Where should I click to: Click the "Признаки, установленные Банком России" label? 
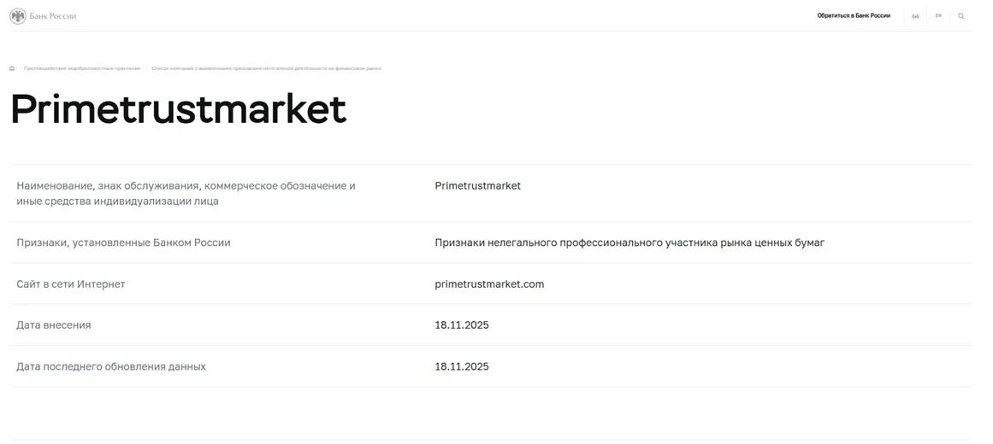123,243
